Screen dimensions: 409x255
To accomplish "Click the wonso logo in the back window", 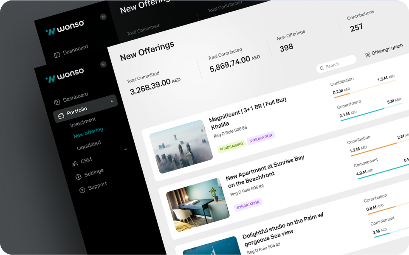I will 65,27.
